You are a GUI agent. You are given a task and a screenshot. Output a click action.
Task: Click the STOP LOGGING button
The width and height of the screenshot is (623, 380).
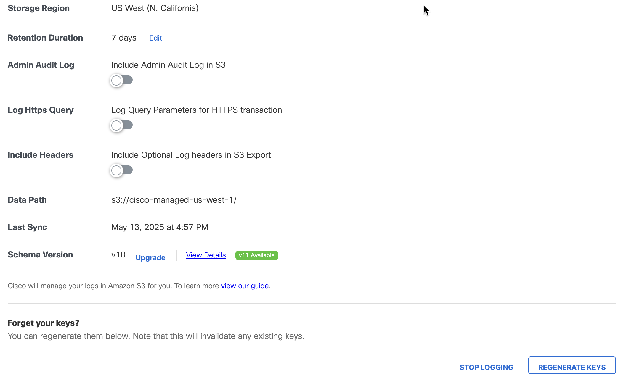coord(486,367)
